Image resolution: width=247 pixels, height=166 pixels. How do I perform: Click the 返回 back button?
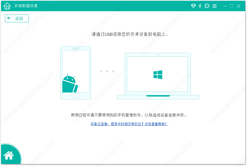[17, 18]
